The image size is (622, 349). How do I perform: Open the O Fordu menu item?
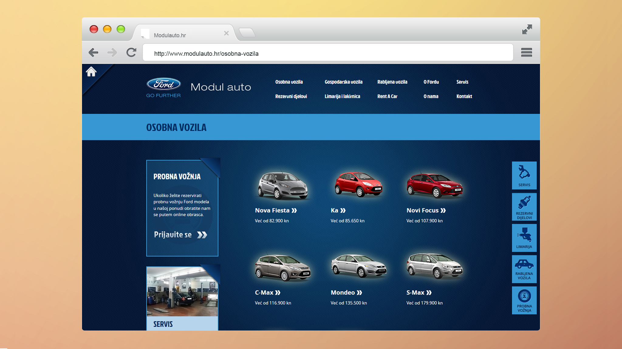pyautogui.click(x=431, y=82)
